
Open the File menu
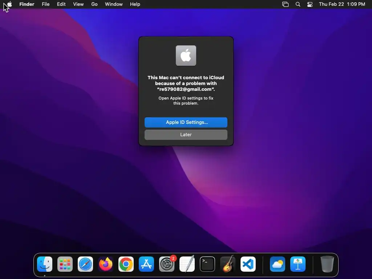(x=45, y=4)
